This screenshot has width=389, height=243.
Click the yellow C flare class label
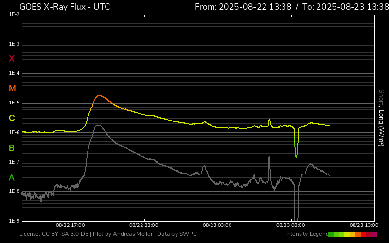[12, 118]
